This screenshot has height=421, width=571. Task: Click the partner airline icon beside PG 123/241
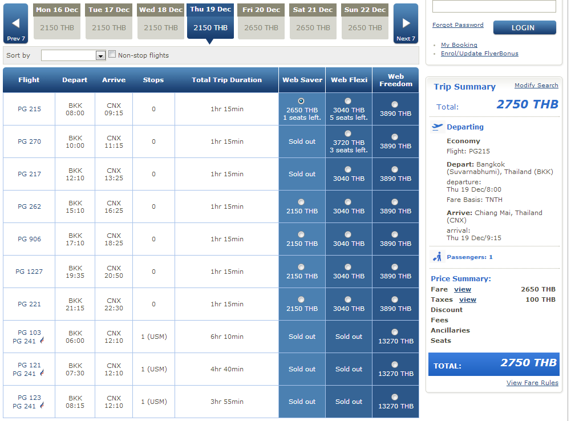coord(42,404)
